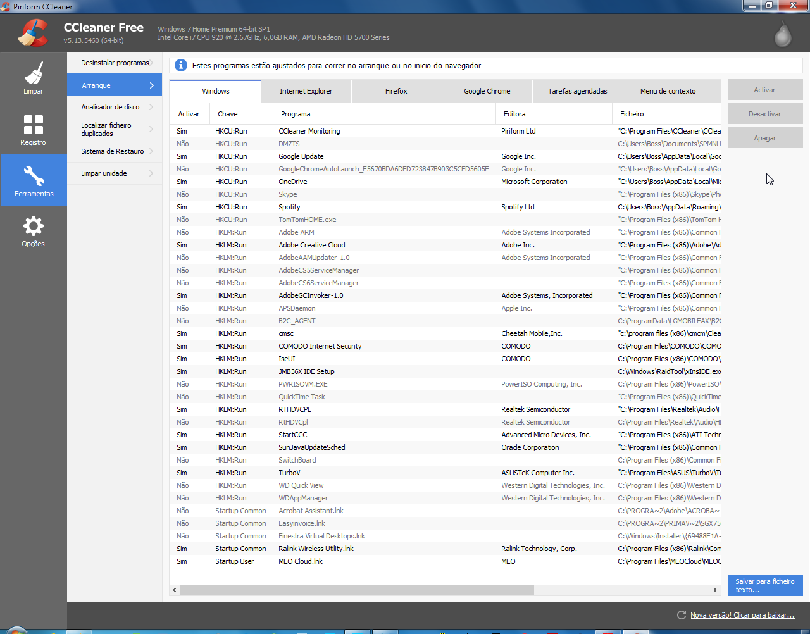810x634 pixels.
Task: Click the scrollbar left arrow
Action: [x=175, y=590]
